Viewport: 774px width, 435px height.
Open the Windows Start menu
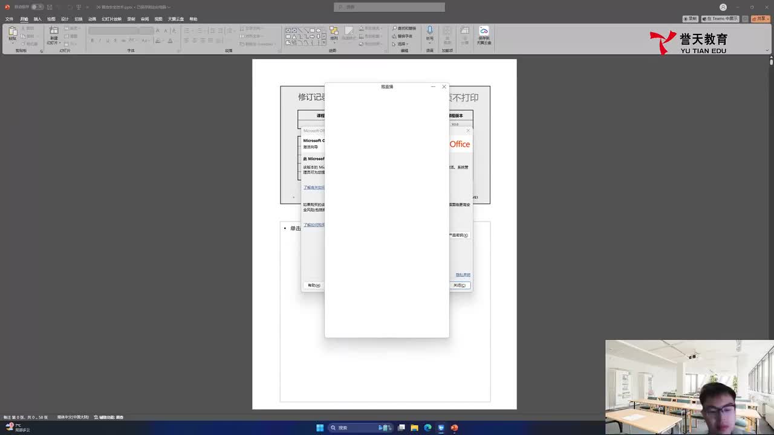pyautogui.click(x=320, y=428)
